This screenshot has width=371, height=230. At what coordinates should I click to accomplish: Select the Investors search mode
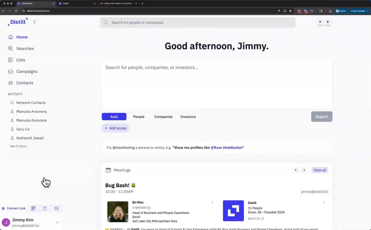tap(188, 117)
